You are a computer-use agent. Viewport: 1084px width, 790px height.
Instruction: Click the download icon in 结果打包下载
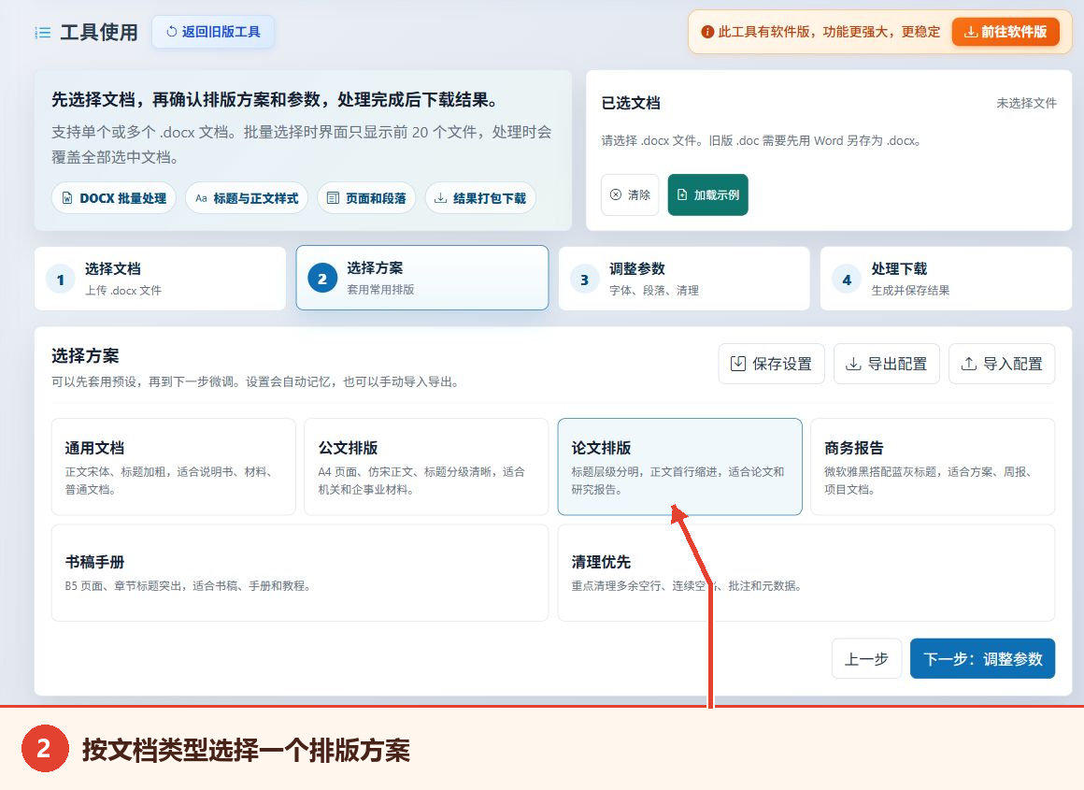pyautogui.click(x=440, y=198)
